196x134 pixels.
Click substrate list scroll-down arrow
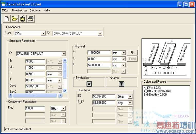point(65,91)
